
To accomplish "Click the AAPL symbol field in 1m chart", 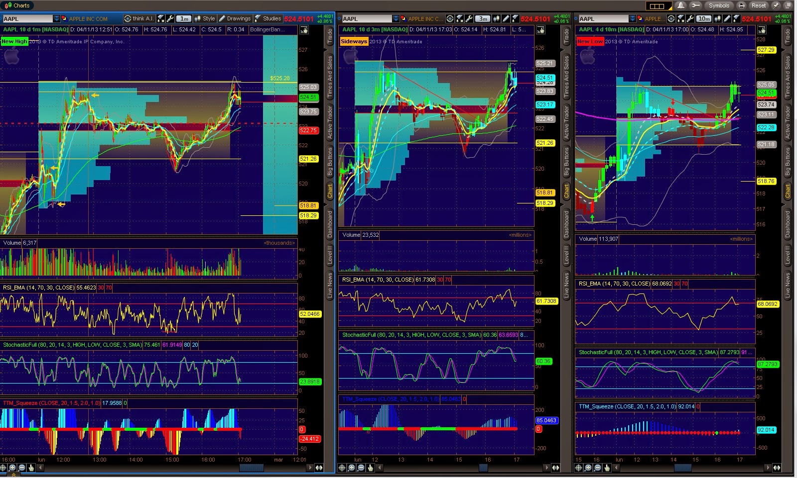I will click(28, 19).
